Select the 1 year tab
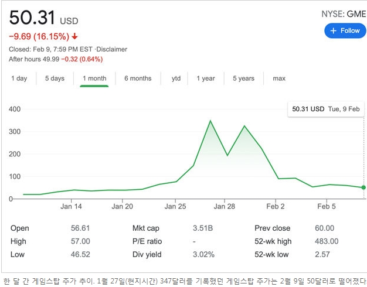367x287 pixels. tap(206, 78)
